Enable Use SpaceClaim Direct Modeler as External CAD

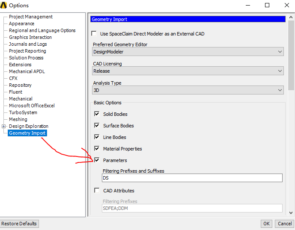[94, 34]
